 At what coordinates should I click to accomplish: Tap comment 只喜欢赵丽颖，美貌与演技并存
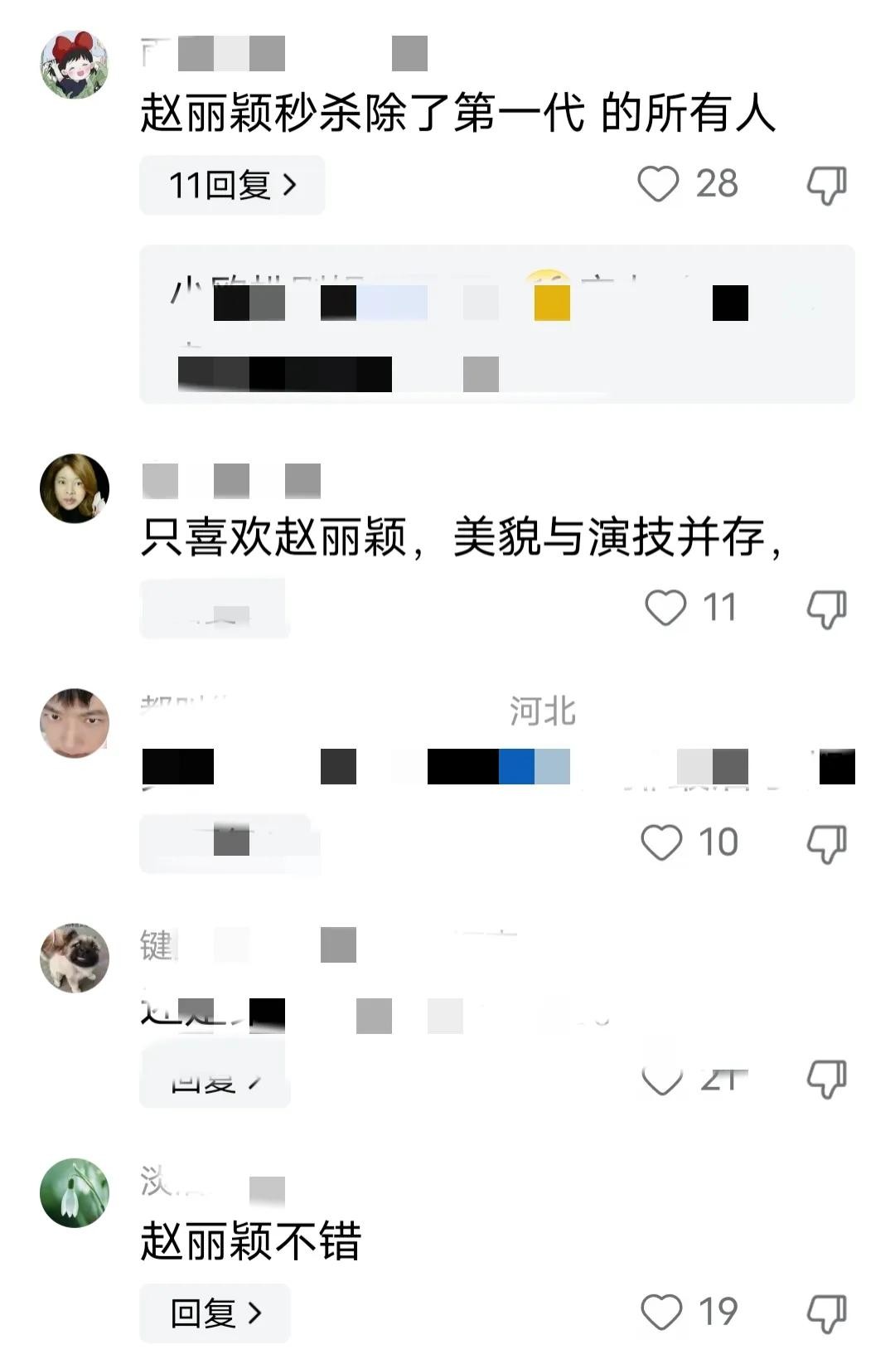click(x=461, y=536)
